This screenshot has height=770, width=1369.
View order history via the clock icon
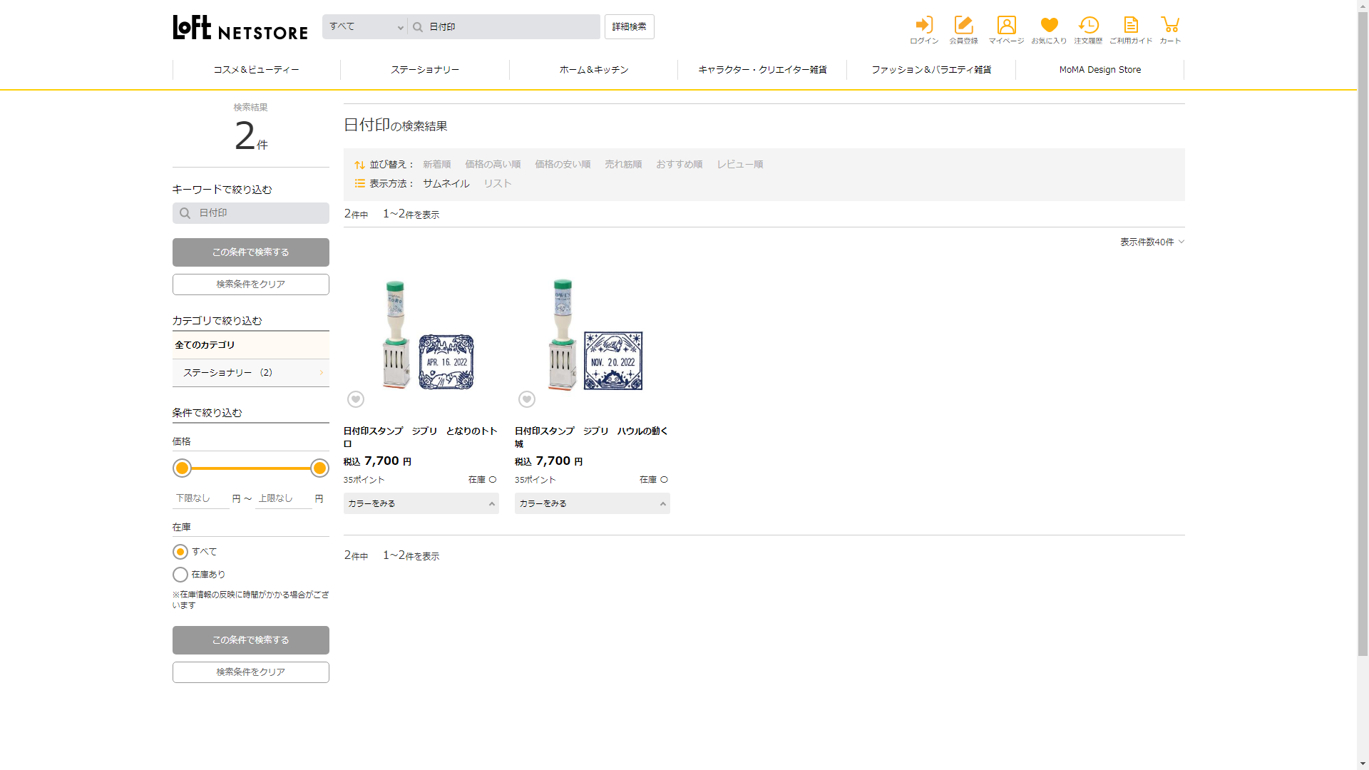(1088, 26)
